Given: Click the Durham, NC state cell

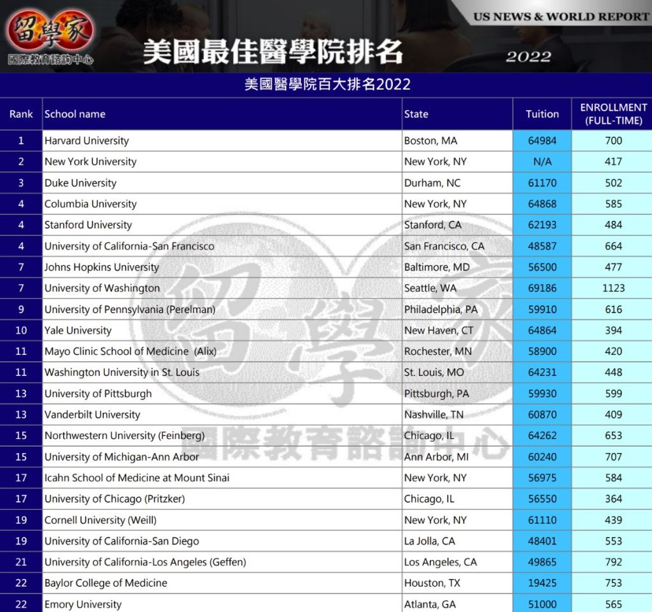Looking at the screenshot, I should (x=457, y=183).
